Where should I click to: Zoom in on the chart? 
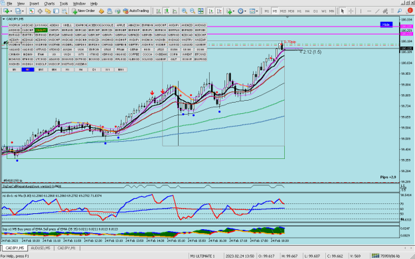[x=185, y=11]
